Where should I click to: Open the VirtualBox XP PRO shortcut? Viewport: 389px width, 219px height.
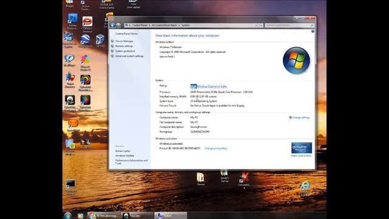[100, 41]
